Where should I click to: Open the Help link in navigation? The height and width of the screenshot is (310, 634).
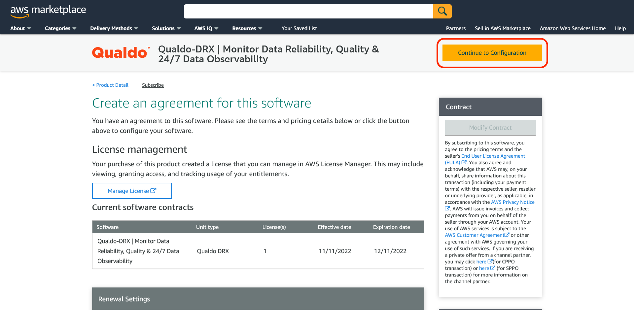[620, 28]
